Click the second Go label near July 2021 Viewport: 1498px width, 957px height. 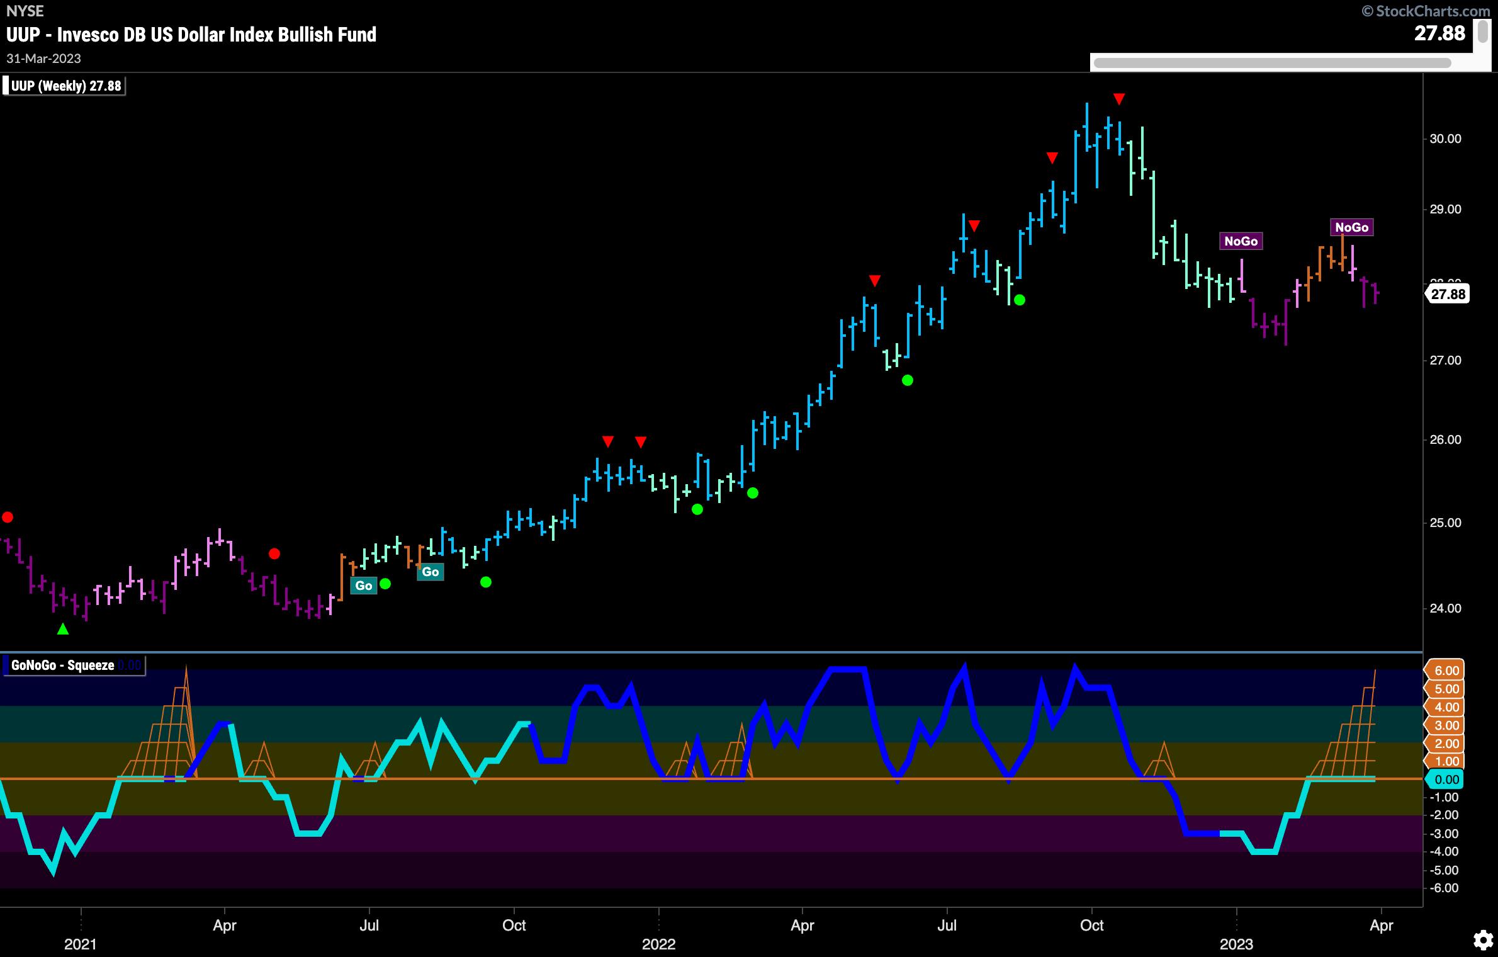pos(430,572)
